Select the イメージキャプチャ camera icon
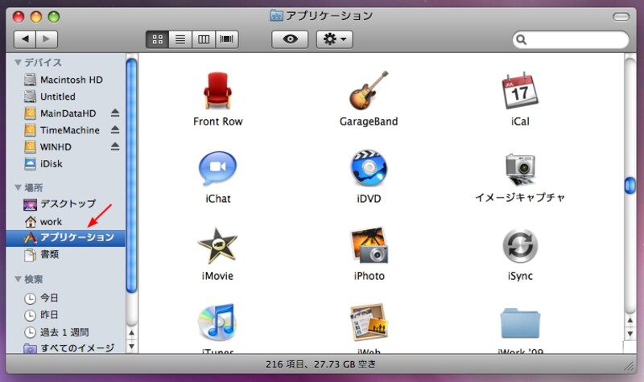The image size is (644, 382). [x=520, y=169]
